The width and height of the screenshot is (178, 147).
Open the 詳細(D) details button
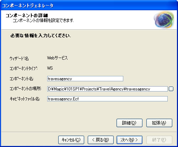(129, 123)
